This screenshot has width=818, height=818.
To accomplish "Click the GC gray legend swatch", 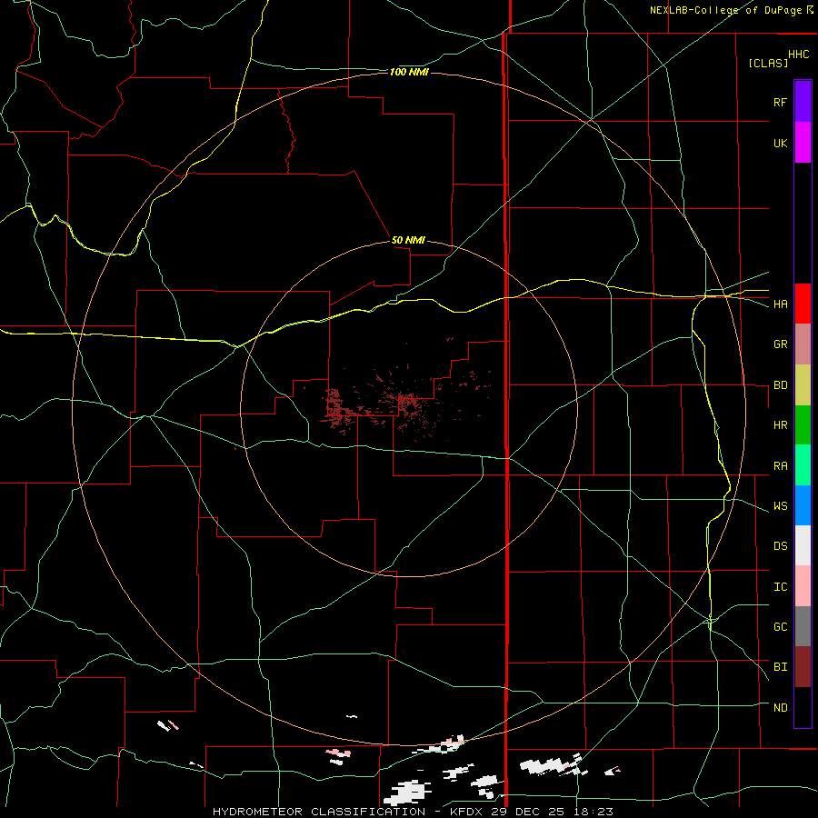I will 803,626.
